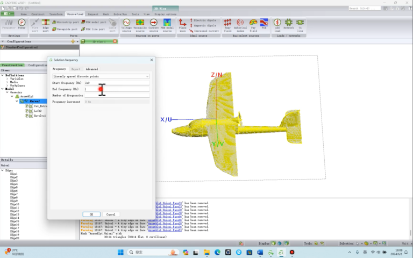This screenshot has height=258, width=413.
Task: Open Microsoft Edge from taskbar
Action: coord(217,252)
